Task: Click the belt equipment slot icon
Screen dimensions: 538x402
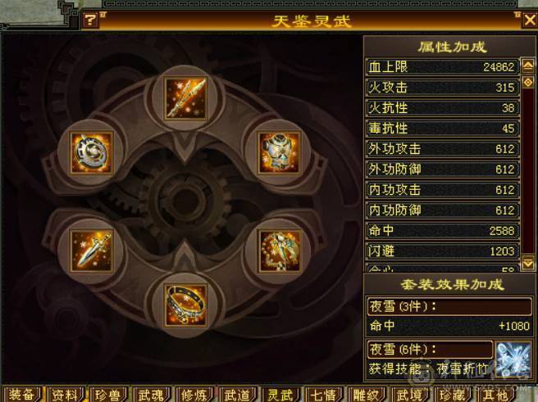Action: [185, 305]
